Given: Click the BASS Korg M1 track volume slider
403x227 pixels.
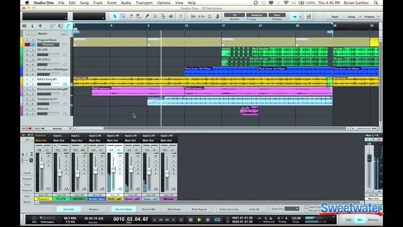Looking at the screenshot, I should pyautogui.click(x=48, y=84).
